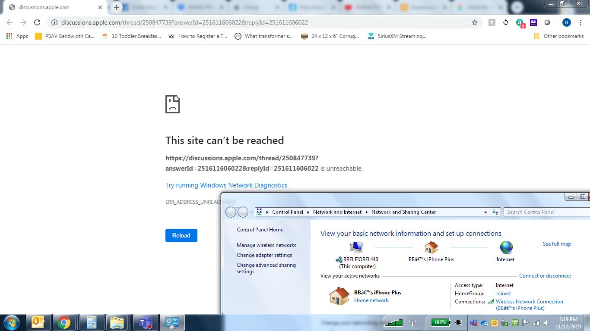Click the blue Reload button

pyautogui.click(x=181, y=235)
